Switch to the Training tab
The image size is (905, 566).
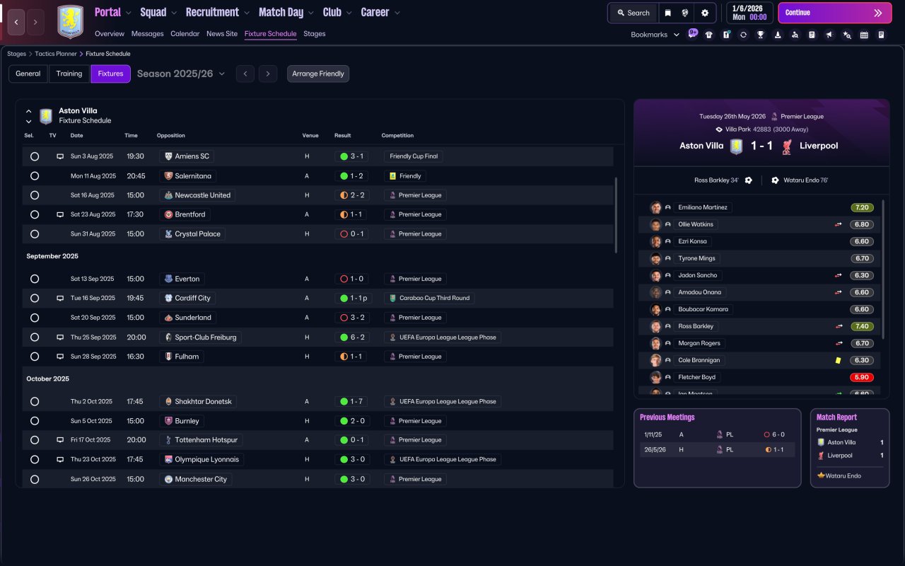69,74
